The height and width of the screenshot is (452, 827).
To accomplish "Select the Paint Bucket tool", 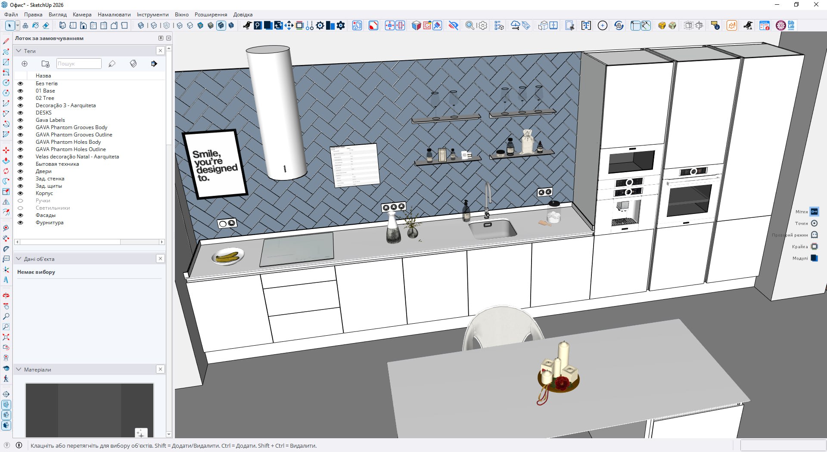I will click(x=36, y=25).
